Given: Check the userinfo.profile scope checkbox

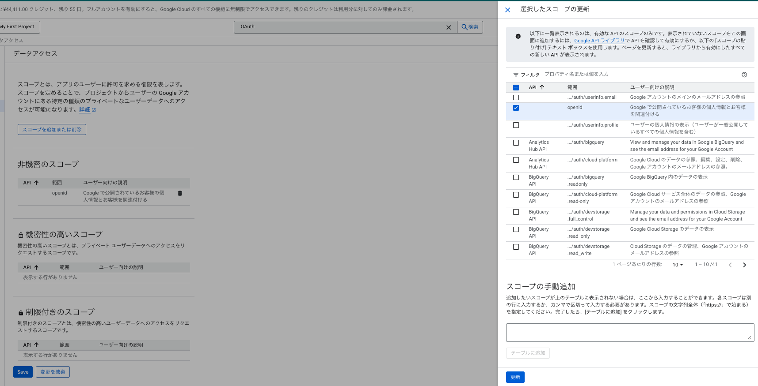Looking at the screenshot, I should click(x=516, y=125).
